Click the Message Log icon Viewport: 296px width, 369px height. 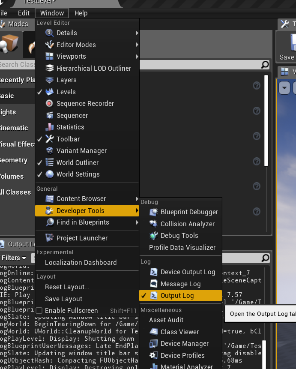[x=154, y=284]
